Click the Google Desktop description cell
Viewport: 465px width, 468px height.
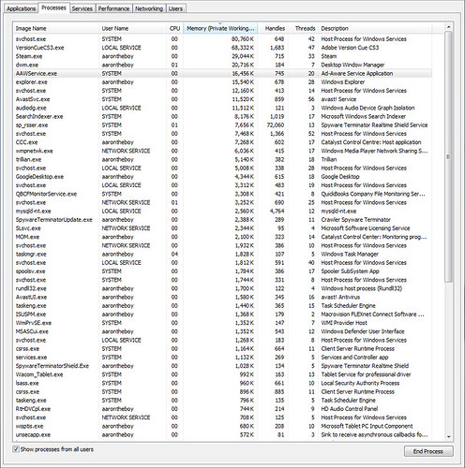pos(340,177)
